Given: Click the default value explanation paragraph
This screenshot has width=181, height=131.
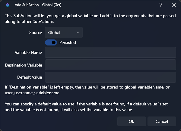Looking at the screenshot, I should click(89, 107).
